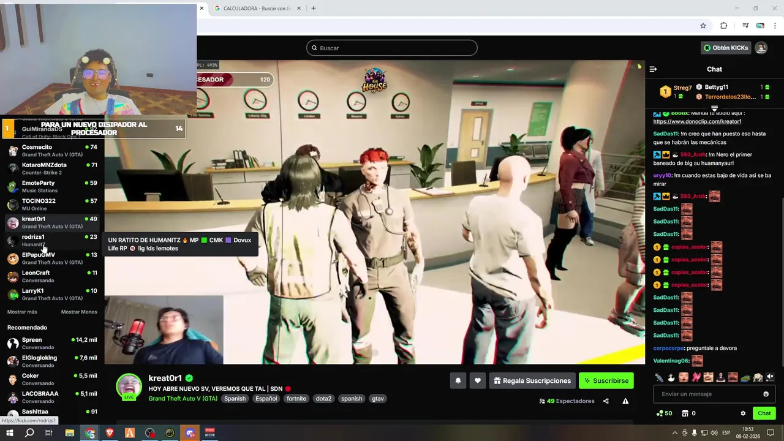Open Brave browser from taskbar

tap(110, 433)
